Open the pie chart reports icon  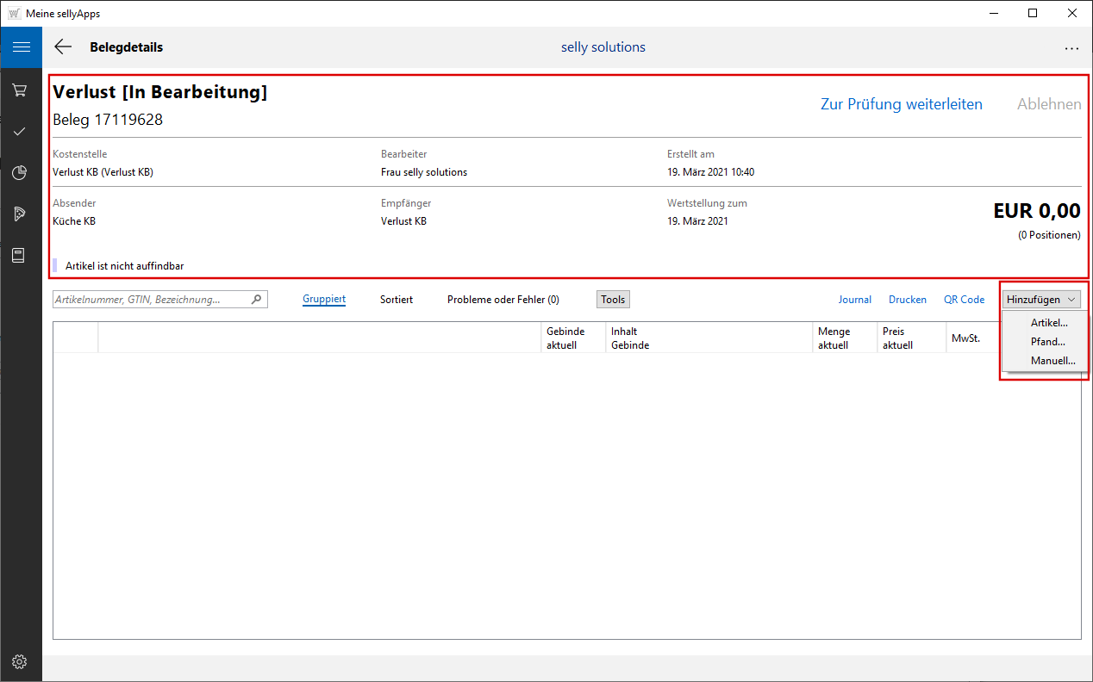20,173
